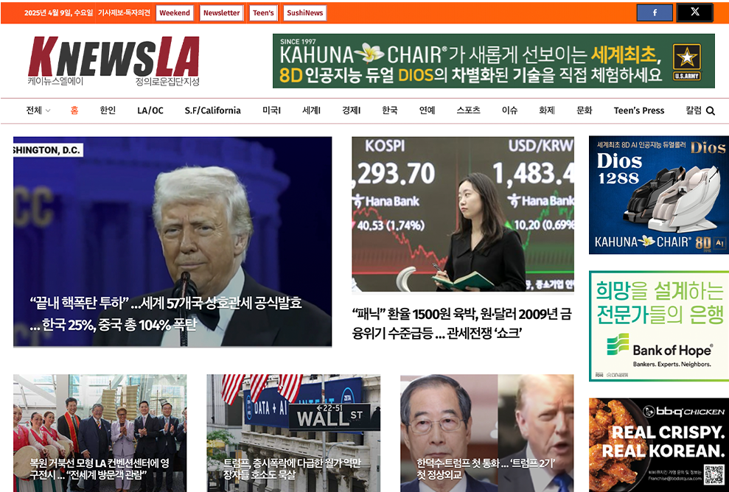The image size is (729, 492).
Task: Open the Facebook page via its icon
Action: [x=655, y=12]
